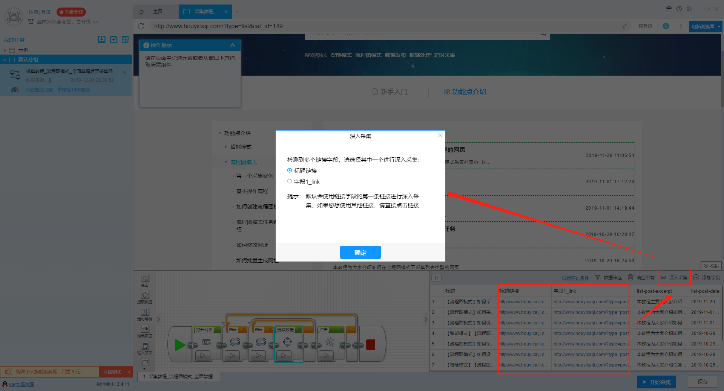Choose the 定时等待 component icon

point(145,312)
